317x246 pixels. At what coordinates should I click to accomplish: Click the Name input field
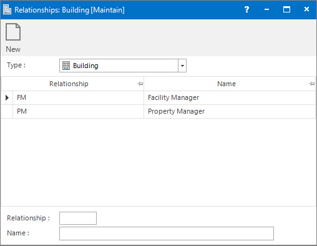point(167,234)
